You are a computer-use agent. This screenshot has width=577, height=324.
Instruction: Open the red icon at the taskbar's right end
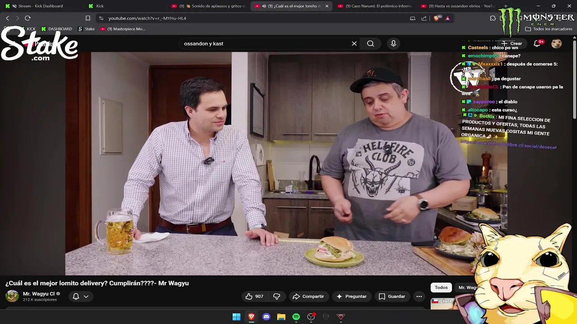tap(341, 317)
